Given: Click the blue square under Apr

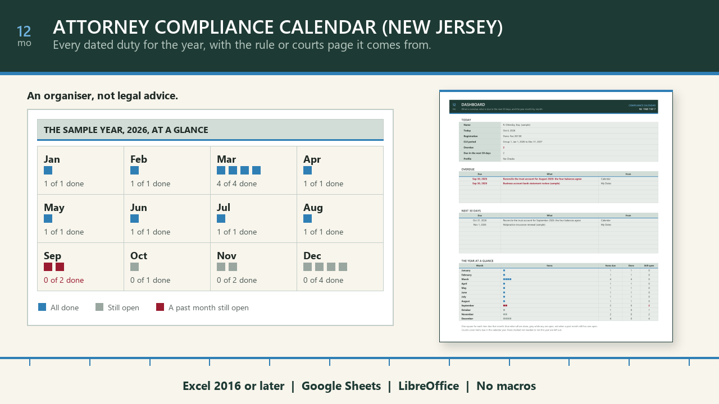Looking at the screenshot, I should coord(307,170).
